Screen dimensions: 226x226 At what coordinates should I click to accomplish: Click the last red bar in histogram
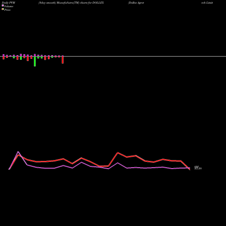click(63, 60)
